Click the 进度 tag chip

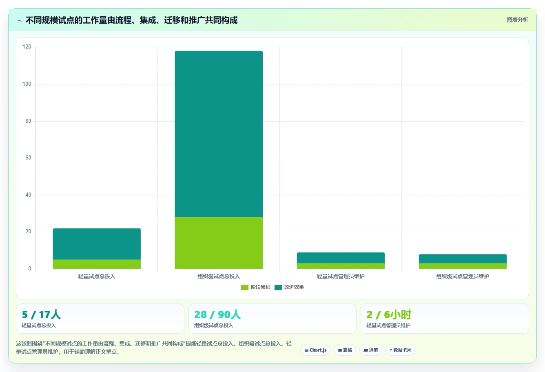[x=370, y=350]
